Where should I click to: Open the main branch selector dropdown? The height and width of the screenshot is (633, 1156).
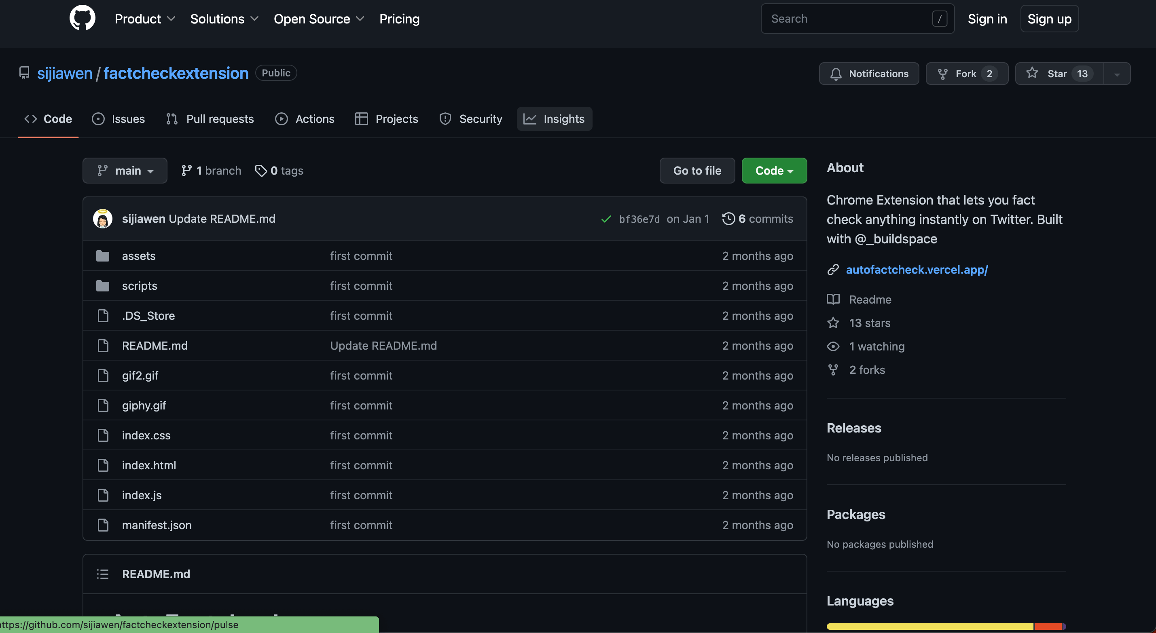pyautogui.click(x=125, y=171)
